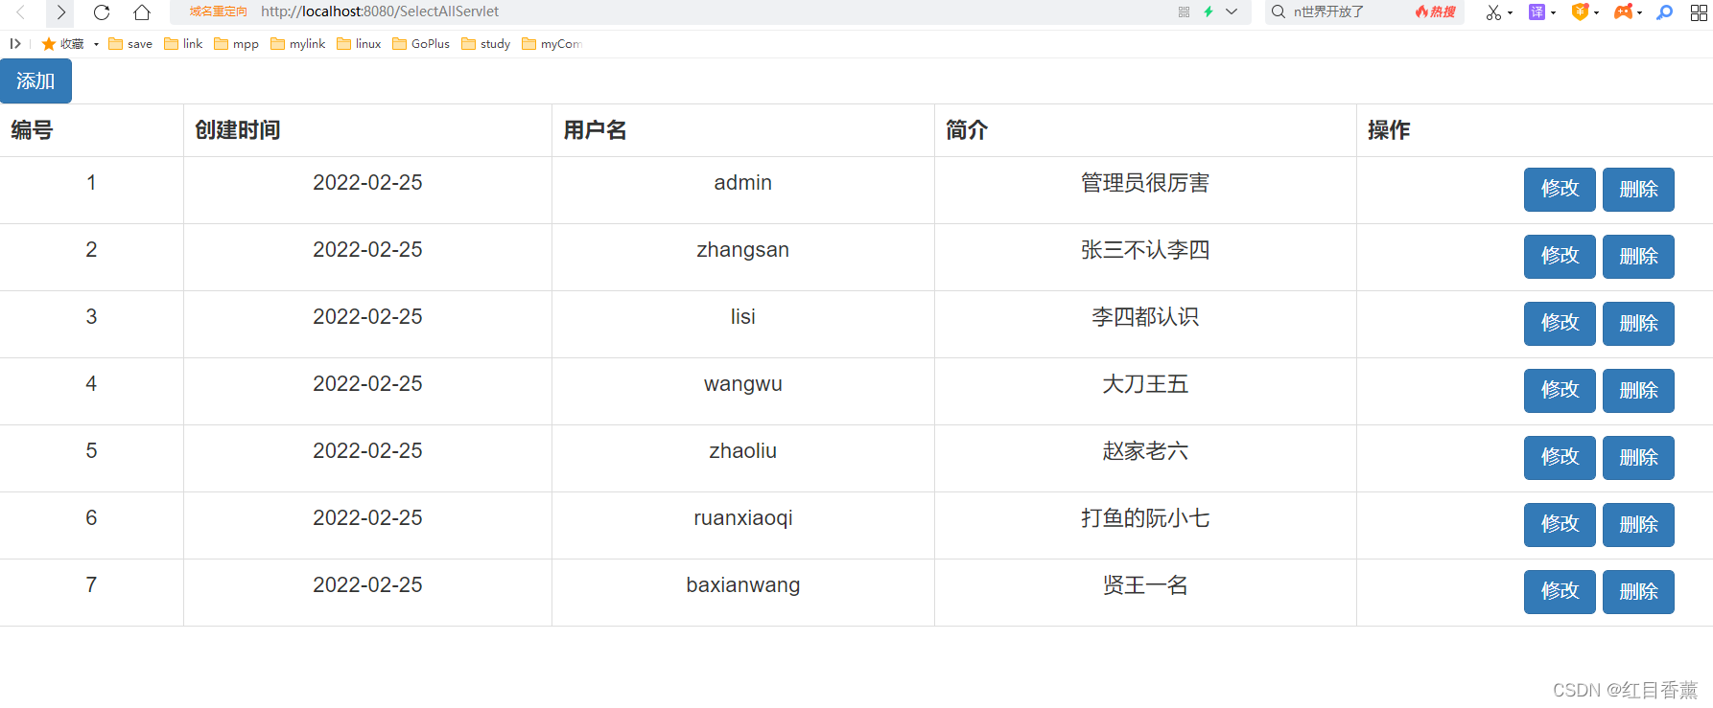The height and width of the screenshot is (708, 1713).
Task: Open the extensions grid icon
Action: click(x=1699, y=12)
